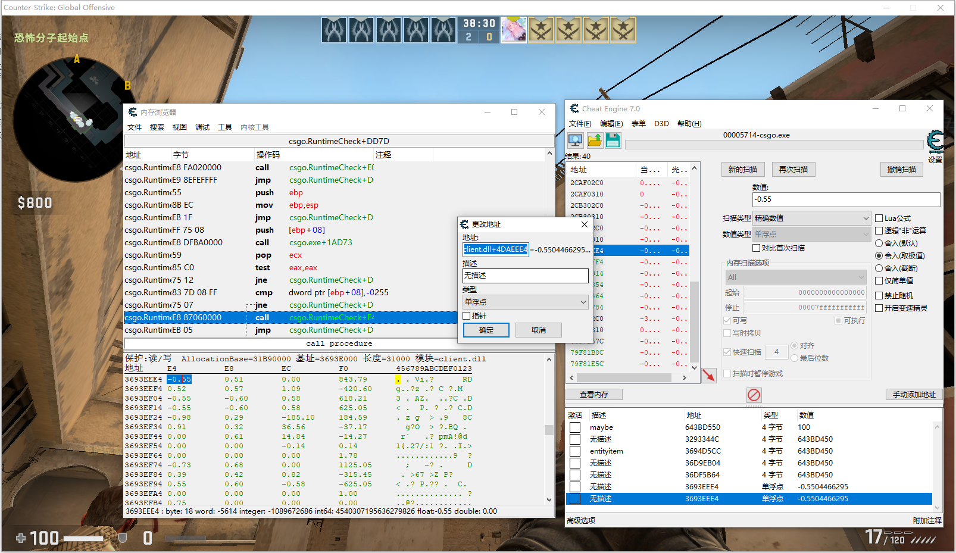
Task: Click the save floppy disk icon
Action: [613, 140]
